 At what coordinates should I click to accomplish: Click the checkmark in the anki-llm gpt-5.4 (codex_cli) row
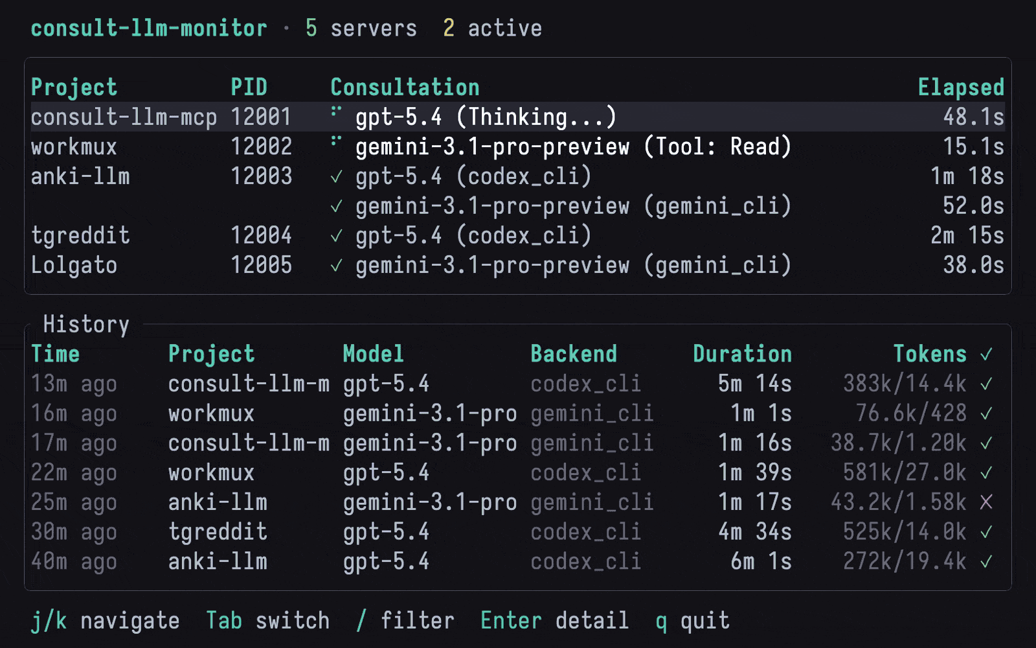click(x=336, y=177)
